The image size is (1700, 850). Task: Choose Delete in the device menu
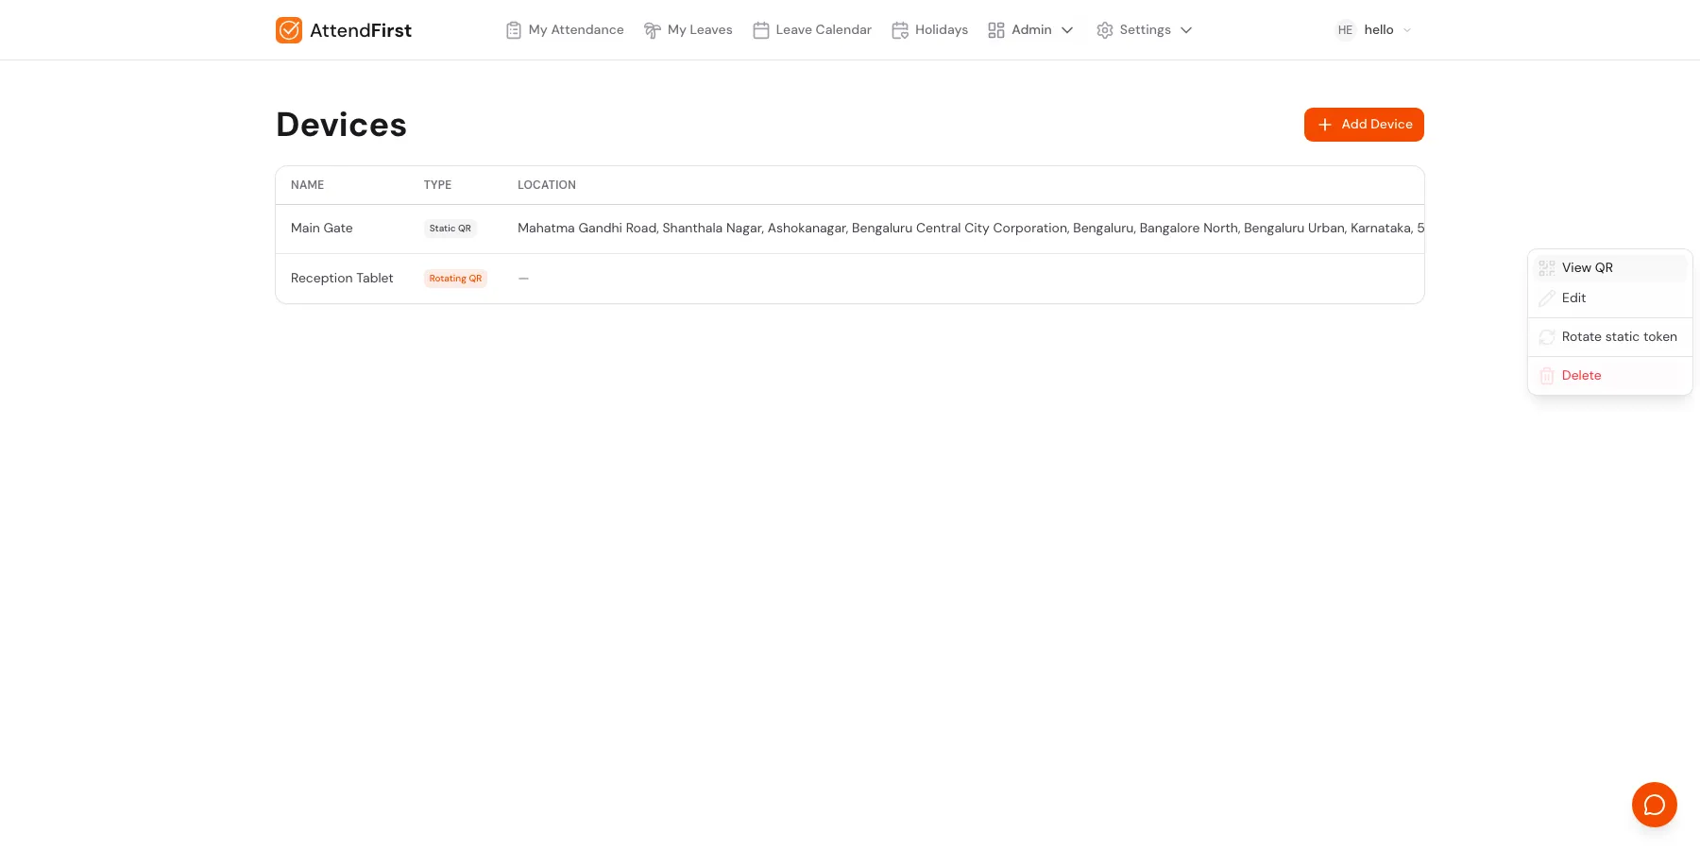pos(1581,376)
